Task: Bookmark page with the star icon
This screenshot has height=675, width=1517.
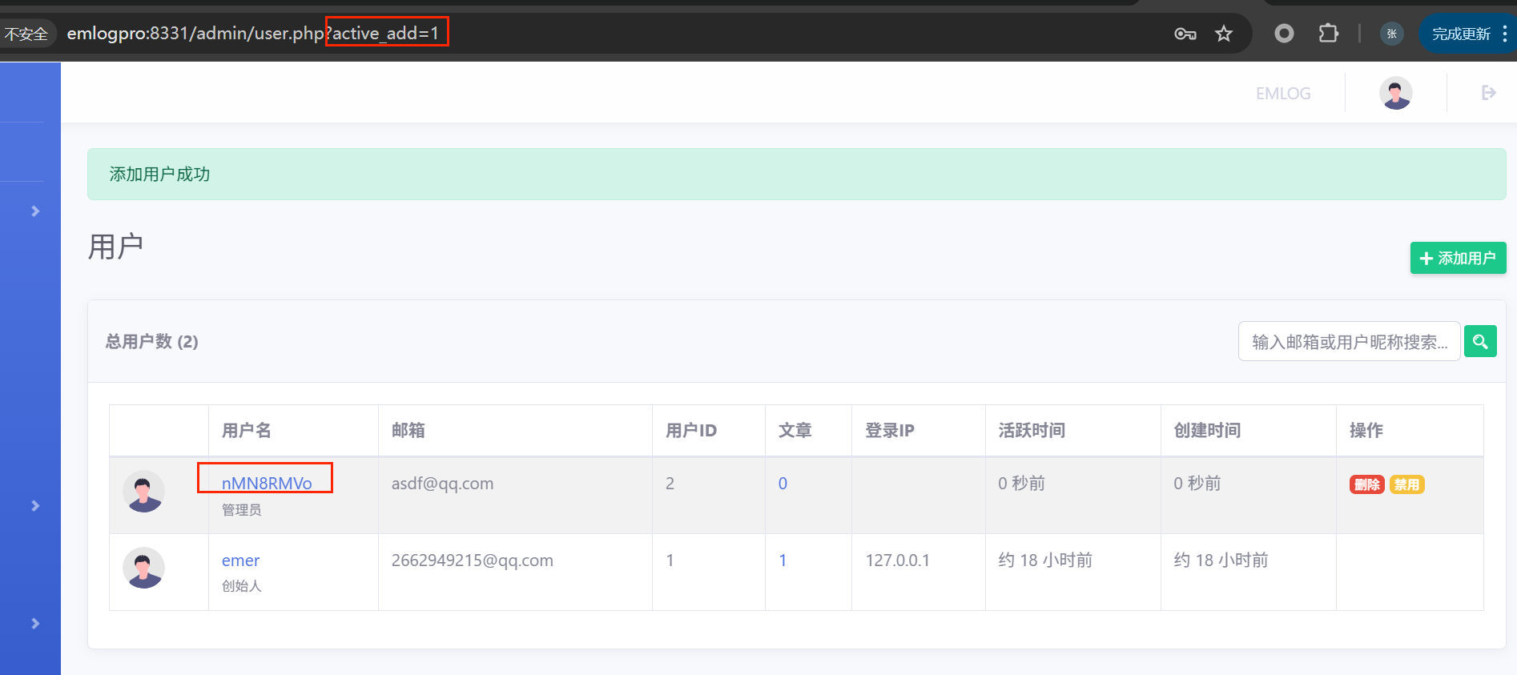Action: tap(1223, 34)
